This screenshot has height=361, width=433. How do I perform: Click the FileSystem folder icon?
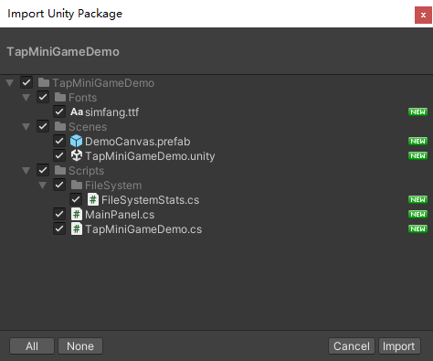[77, 185]
